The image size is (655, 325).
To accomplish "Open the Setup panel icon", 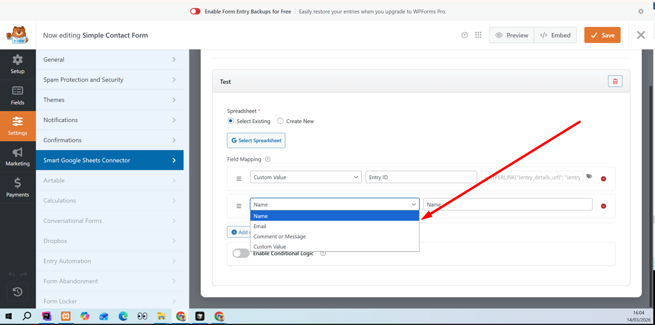I will 17,64.
